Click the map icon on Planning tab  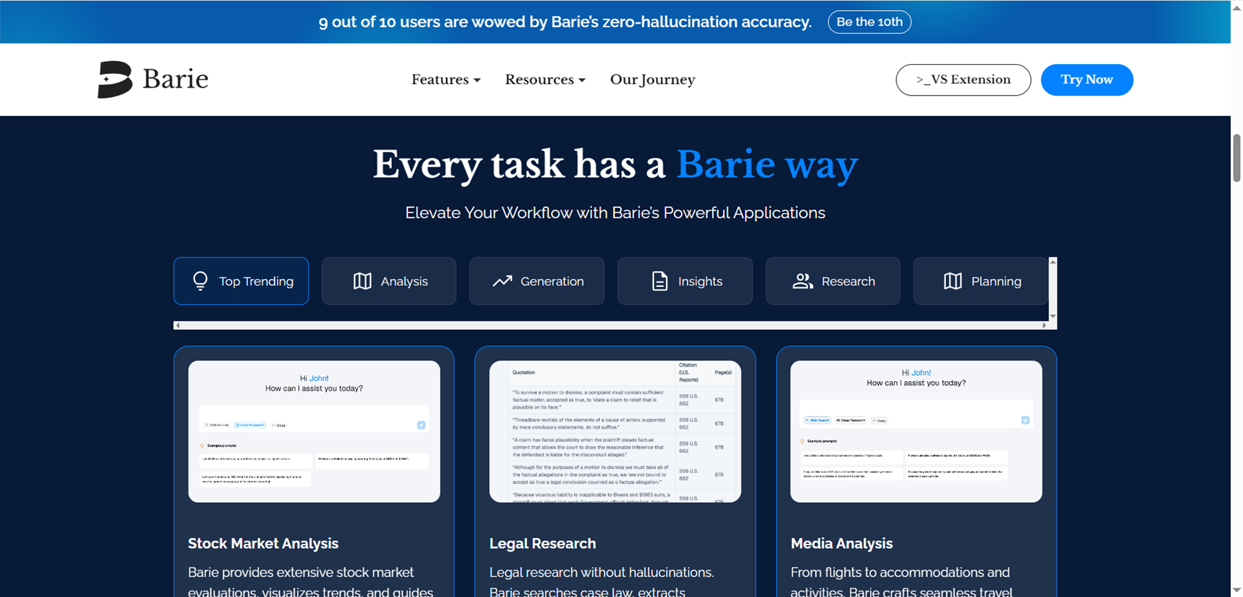(x=952, y=281)
